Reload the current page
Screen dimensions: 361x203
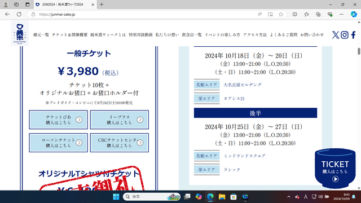click(x=19, y=14)
